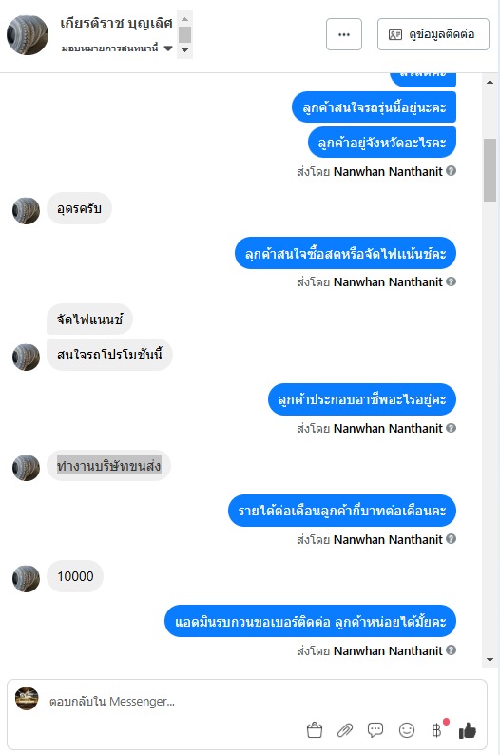This screenshot has width=500, height=755.
Task: Click customer avatar next to 10000 message
Action: click(26, 578)
